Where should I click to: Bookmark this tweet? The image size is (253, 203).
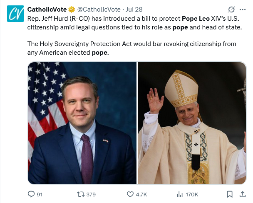pyautogui.click(x=229, y=194)
